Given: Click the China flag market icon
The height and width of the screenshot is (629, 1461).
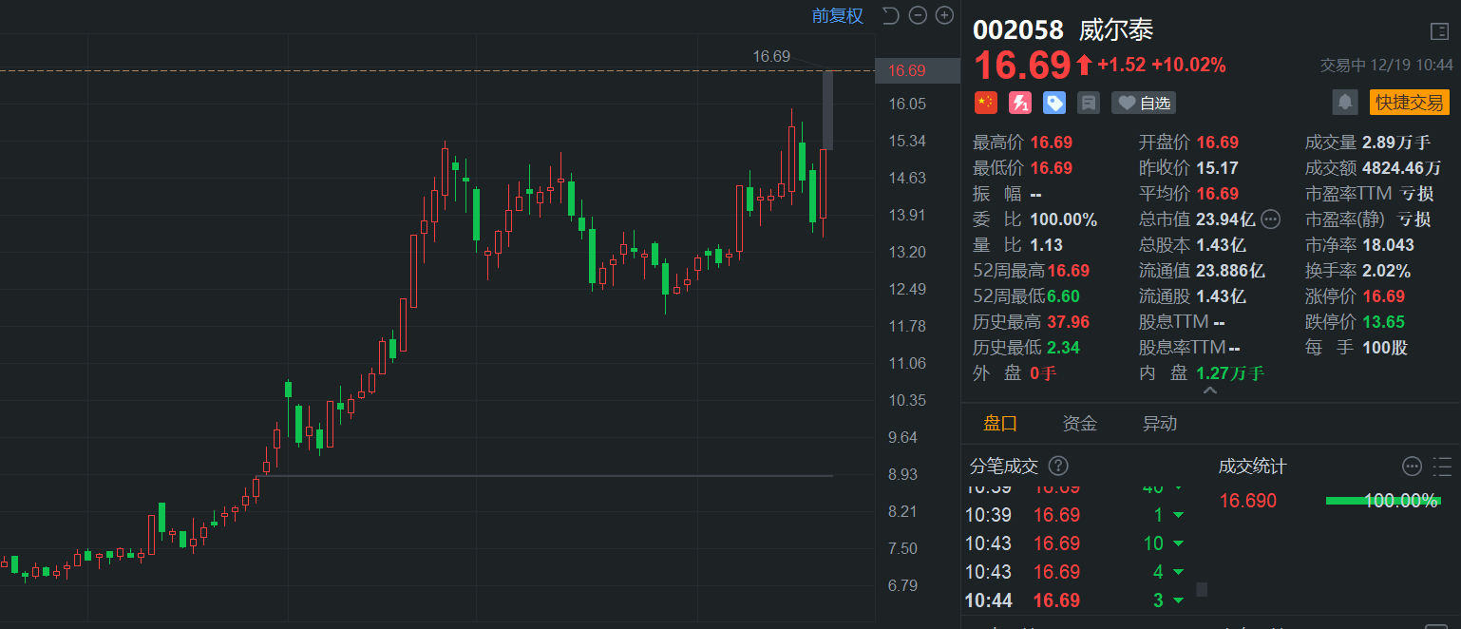Looking at the screenshot, I should pyautogui.click(x=985, y=102).
